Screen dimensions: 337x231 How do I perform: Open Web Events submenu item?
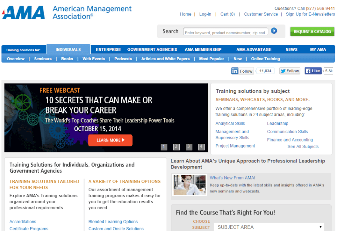[94, 59]
